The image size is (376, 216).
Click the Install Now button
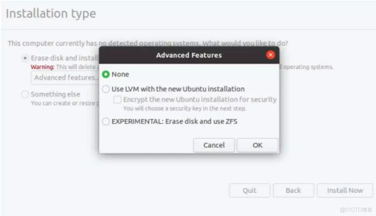[345, 190]
